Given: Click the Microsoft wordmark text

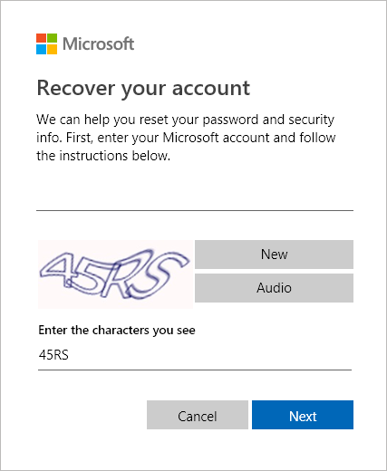Looking at the screenshot, I should 98,44.
